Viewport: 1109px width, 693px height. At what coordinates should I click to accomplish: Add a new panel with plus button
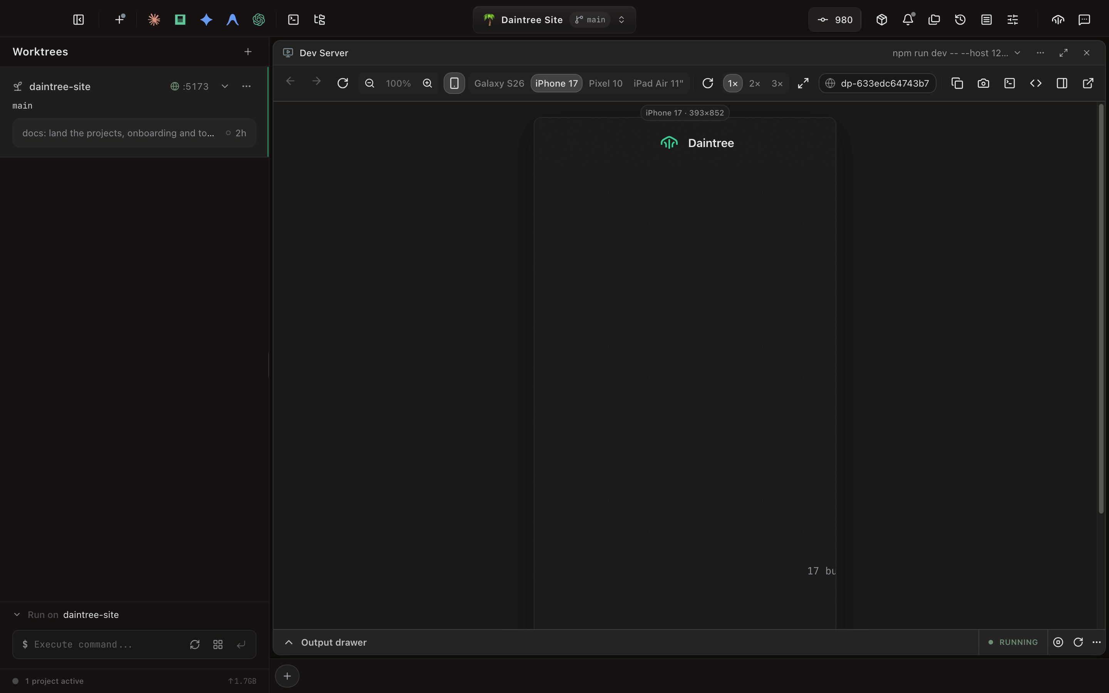287,676
